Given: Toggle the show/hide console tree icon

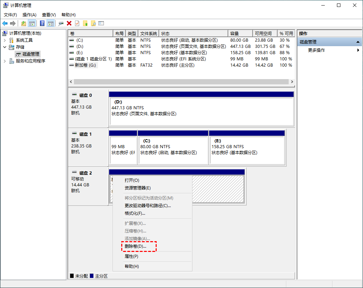Looking at the screenshot, I should 32,23.
